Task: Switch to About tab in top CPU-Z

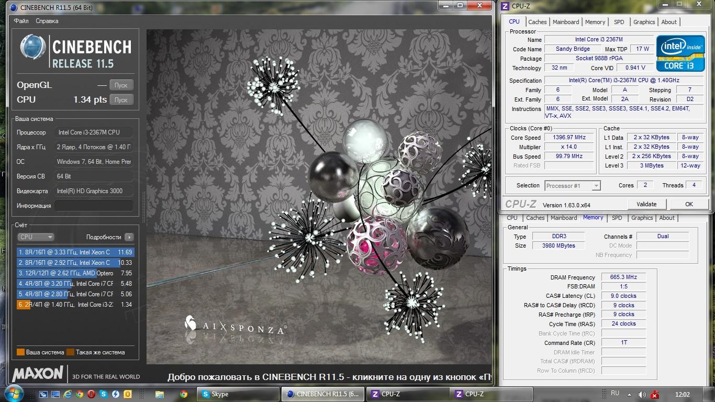Action: [x=669, y=22]
